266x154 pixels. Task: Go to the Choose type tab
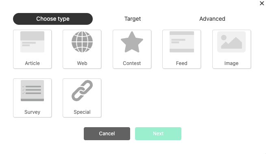[53, 19]
